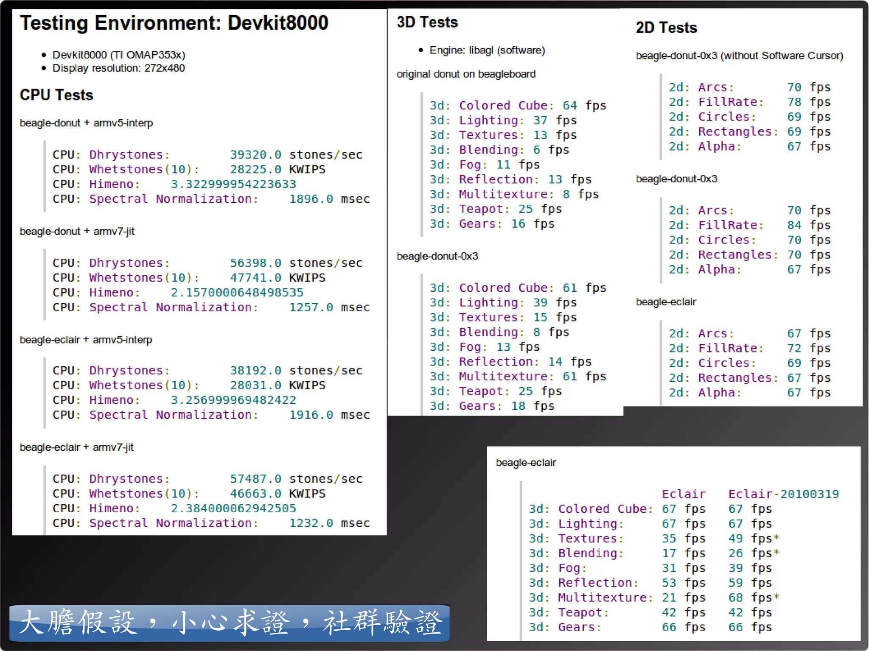Viewport: 869px width, 651px height.
Task: Click Himeno value 3.322999954223633
Action: point(233,184)
